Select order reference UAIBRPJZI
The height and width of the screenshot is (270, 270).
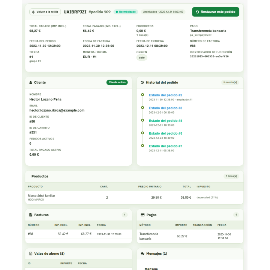75,12
